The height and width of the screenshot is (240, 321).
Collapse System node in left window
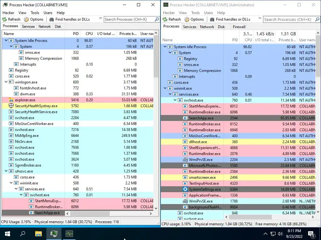(x=11, y=46)
